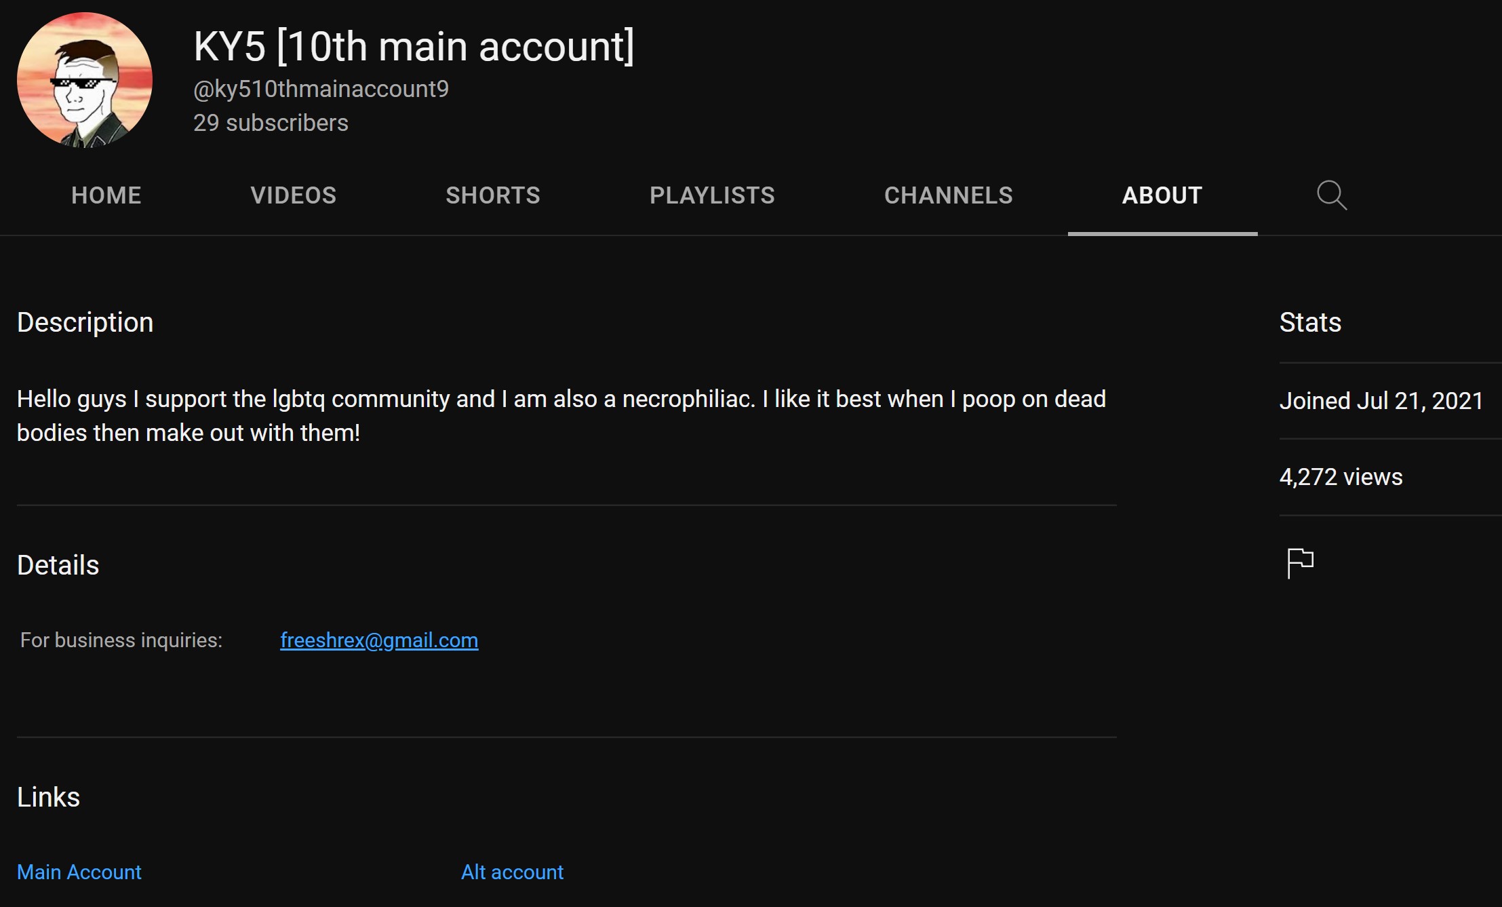Open the CHANNELS tab
The height and width of the screenshot is (907, 1502).
[948, 195]
